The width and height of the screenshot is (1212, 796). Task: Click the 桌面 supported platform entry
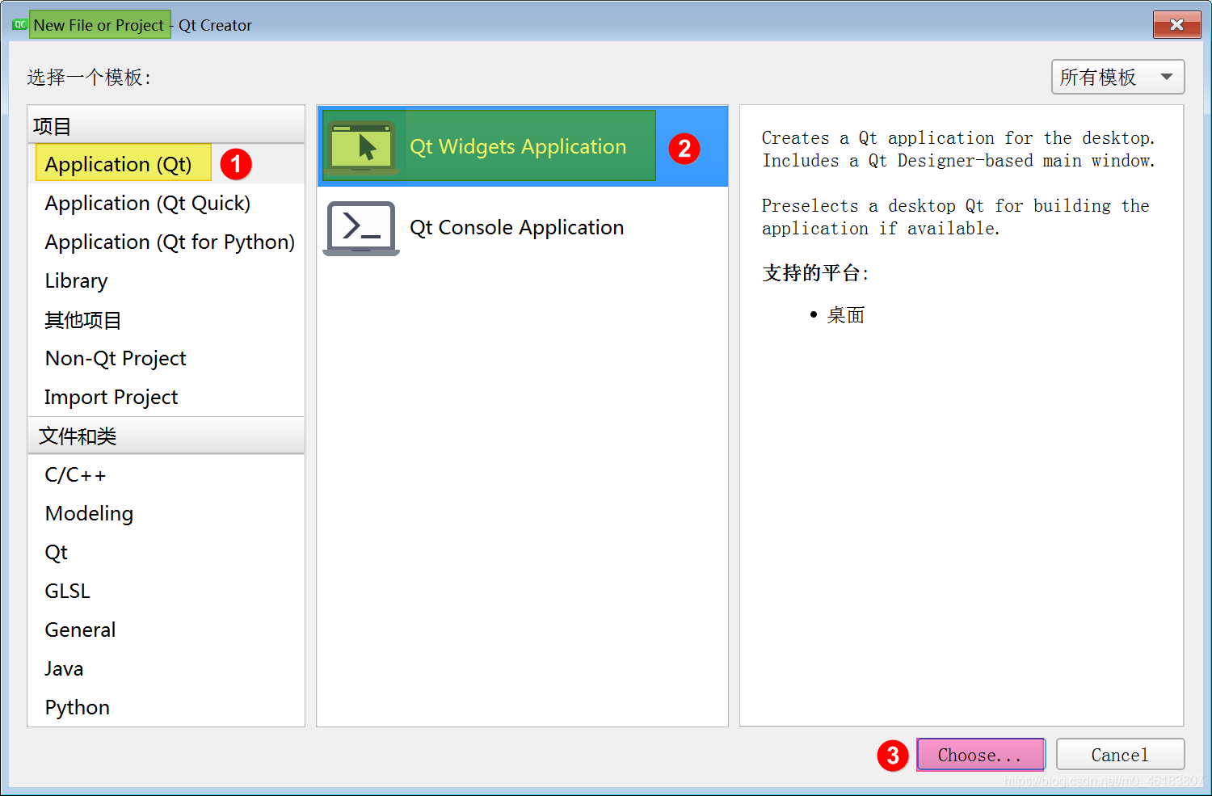click(x=845, y=315)
